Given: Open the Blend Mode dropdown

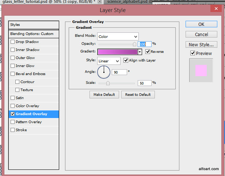Looking at the screenshot, I should pos(118,36).
